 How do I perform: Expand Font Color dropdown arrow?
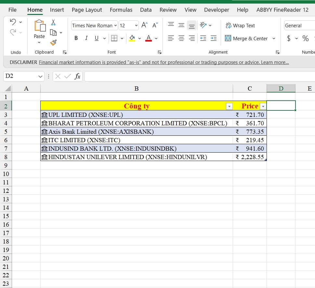(156, 38)
